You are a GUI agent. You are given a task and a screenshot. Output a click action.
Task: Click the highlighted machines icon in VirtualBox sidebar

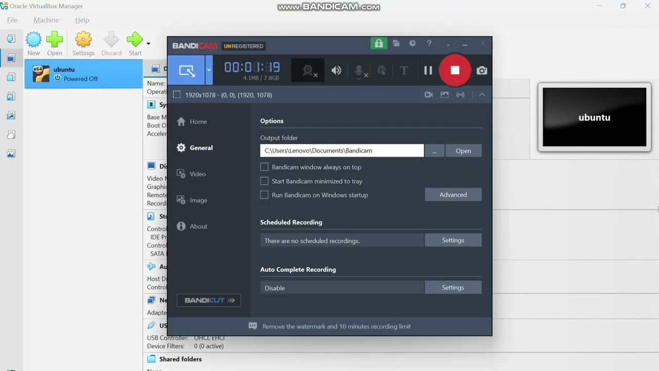tap(11, 58)
